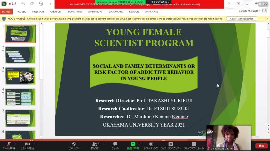Click the main slide area scroll down arrow
Image resolution: width=270 pixels, height=151 pixels.
click(x=268, y=125)
